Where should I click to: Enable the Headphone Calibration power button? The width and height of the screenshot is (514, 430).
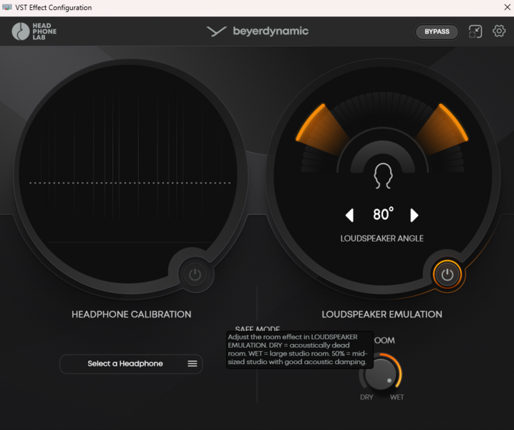(195, 274)
